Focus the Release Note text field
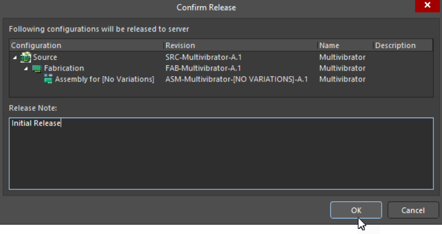This screenshot has width=442, height=234. (x=221, y=153)
